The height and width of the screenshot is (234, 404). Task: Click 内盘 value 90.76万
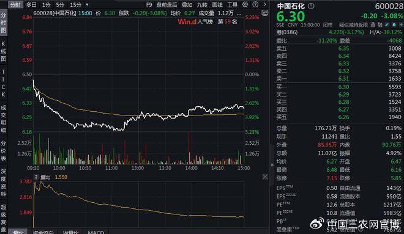point(392,145)
